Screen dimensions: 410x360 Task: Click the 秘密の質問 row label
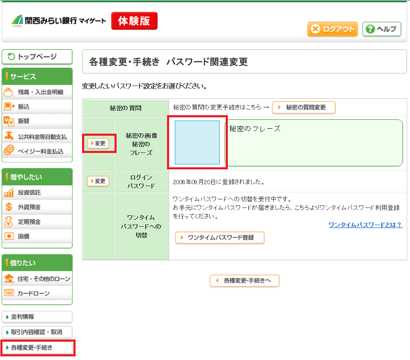126,108
